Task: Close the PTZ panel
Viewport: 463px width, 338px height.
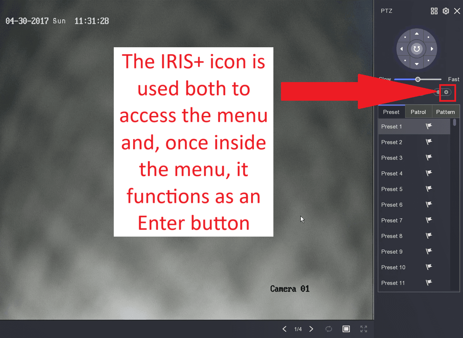Action: coord(457,11)
